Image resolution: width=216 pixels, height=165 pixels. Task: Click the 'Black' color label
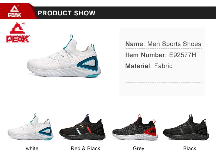click(190, 149)
